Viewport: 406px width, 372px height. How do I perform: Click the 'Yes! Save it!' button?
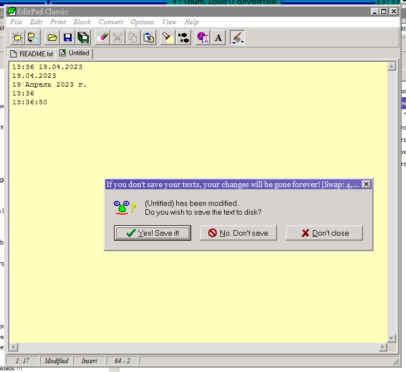tap(153, 233)
